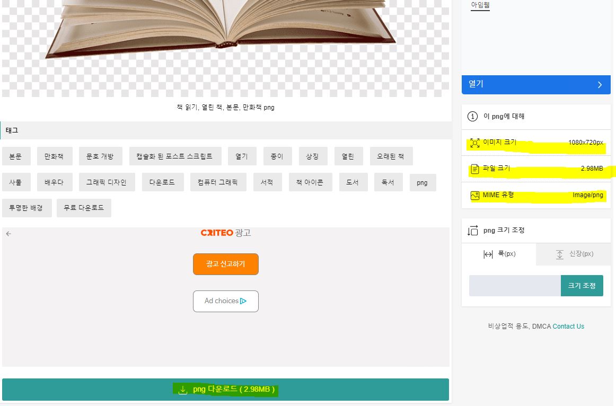
Task: Select the 투명한 배경 tag
Action: point(27,208)
